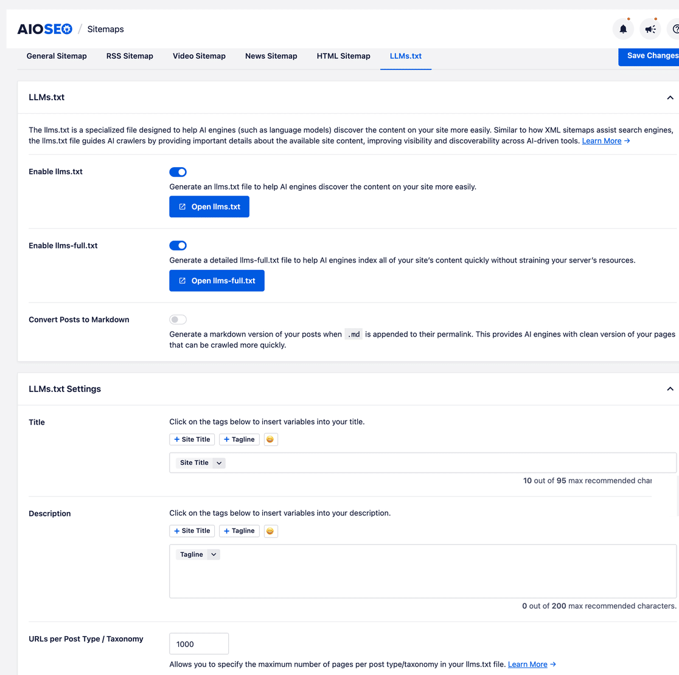Click inside the Description text area
This screenshot has height=675, width=679.
click(423, 572)
